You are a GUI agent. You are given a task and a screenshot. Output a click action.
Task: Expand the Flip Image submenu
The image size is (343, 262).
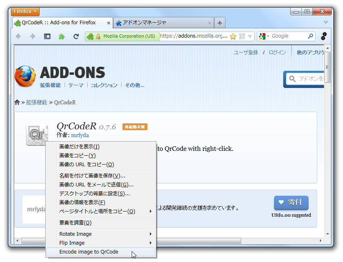tap(151, 243)
